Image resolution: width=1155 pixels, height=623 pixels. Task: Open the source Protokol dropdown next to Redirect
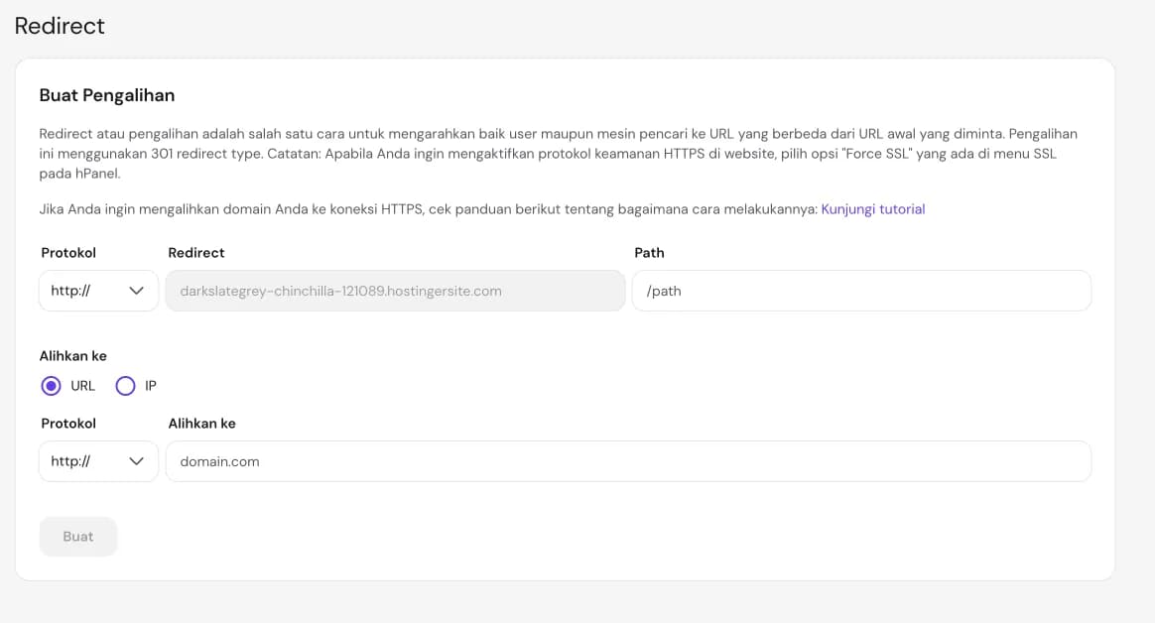98,291
